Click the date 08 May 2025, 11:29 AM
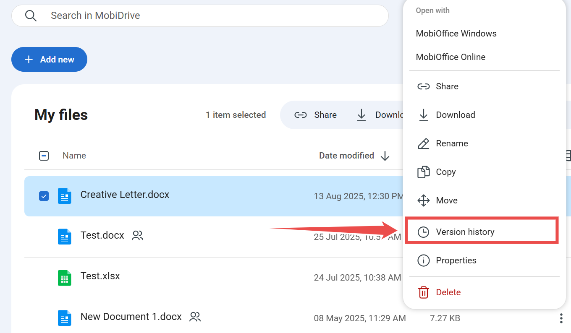Viewport: 571px width, 333px height. tap(360, 318)
